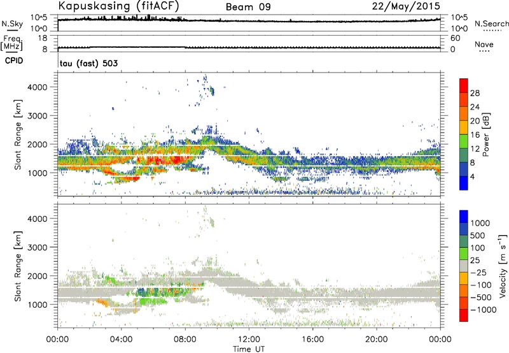This screenshot has height=353, width=509.
Task: Click the -500 value on velocity colorbar
Action: 481,298
